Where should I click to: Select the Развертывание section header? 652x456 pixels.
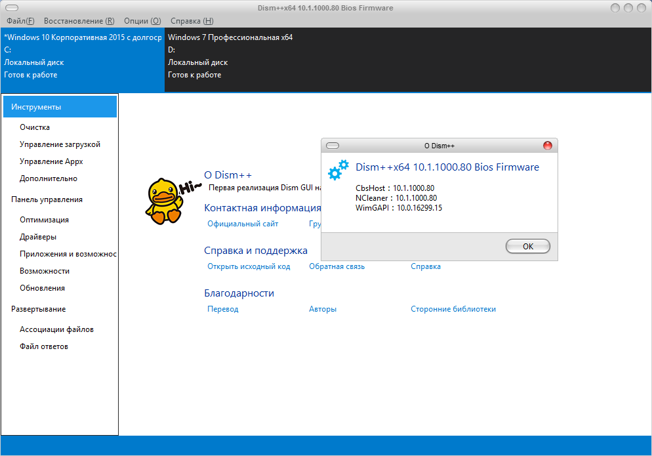(38, 309)
